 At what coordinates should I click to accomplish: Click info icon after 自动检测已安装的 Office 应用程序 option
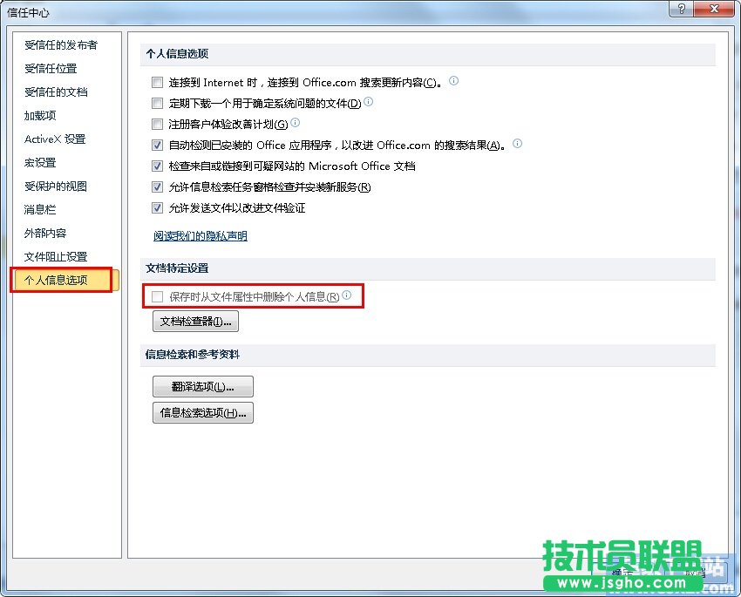coord(517,144)
